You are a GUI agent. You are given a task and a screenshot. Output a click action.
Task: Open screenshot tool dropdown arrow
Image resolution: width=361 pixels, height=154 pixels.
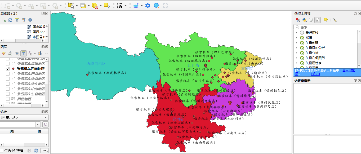coord(126,6)
